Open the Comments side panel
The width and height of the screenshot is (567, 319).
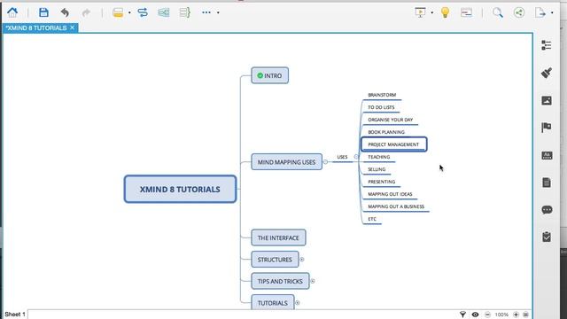(547, 210)
